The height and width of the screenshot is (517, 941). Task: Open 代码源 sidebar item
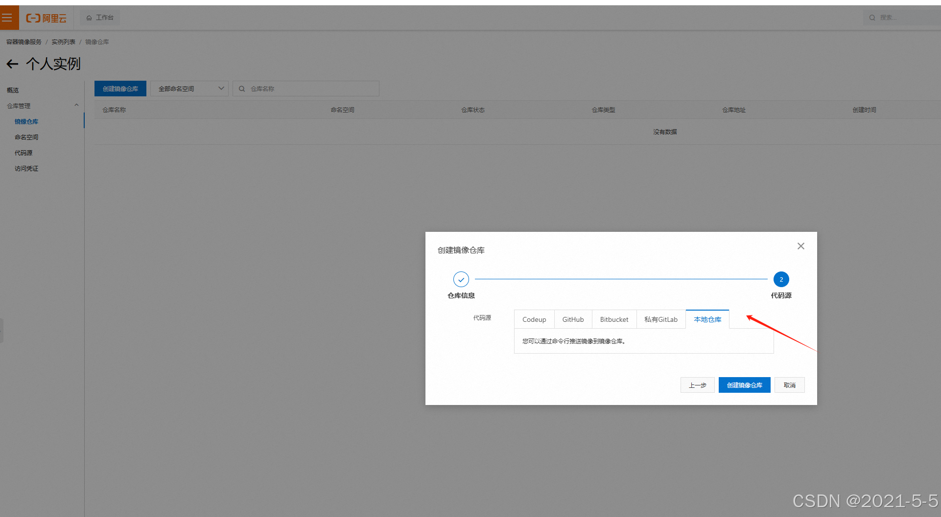pos(24,153)
